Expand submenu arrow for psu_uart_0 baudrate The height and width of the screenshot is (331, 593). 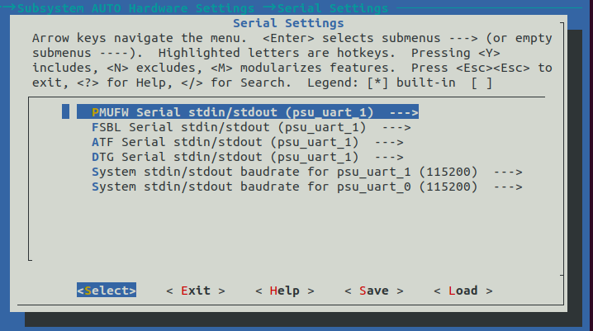(508, 187)
